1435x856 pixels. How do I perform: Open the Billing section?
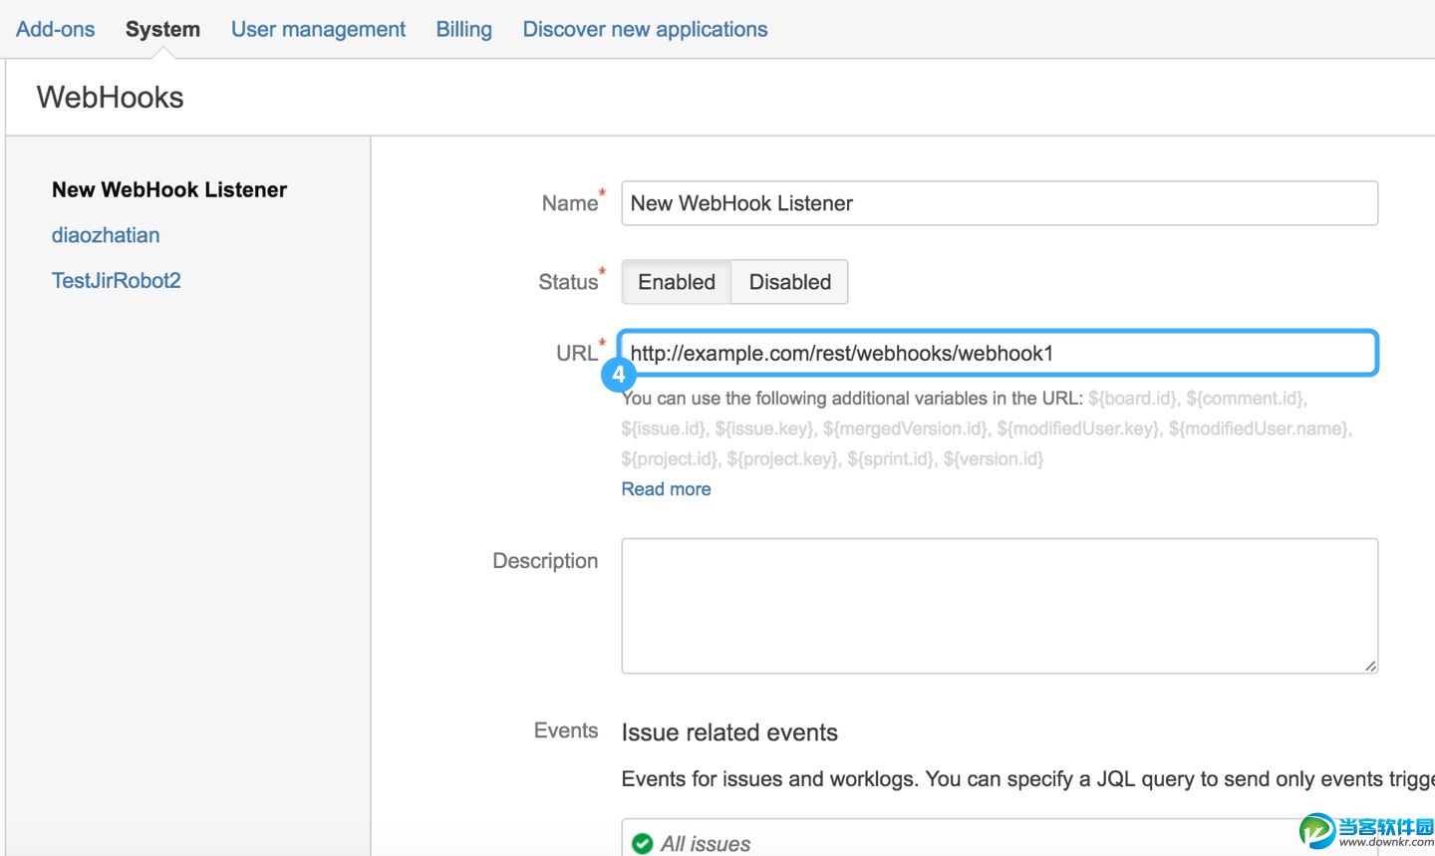[x=464, y=29]
